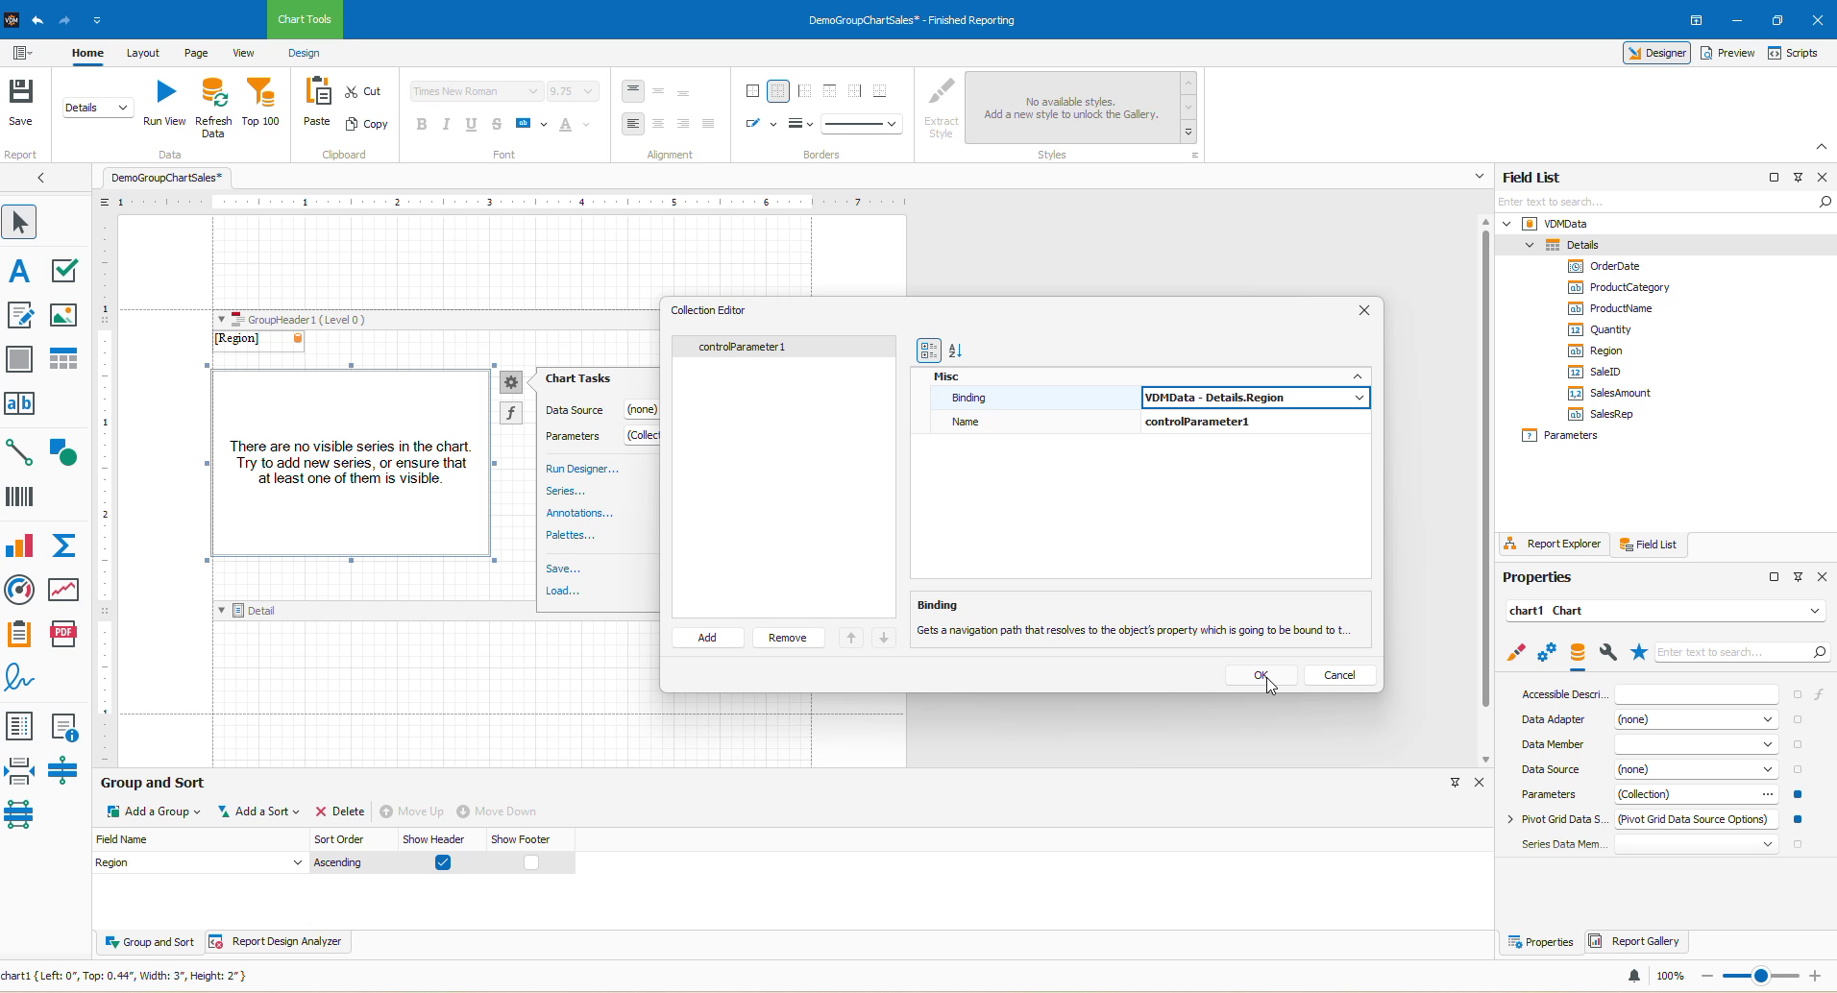This screenshot has height=993, width=1837.
Task: Toggle Underline font formatting
Action: tap(471, 124)
